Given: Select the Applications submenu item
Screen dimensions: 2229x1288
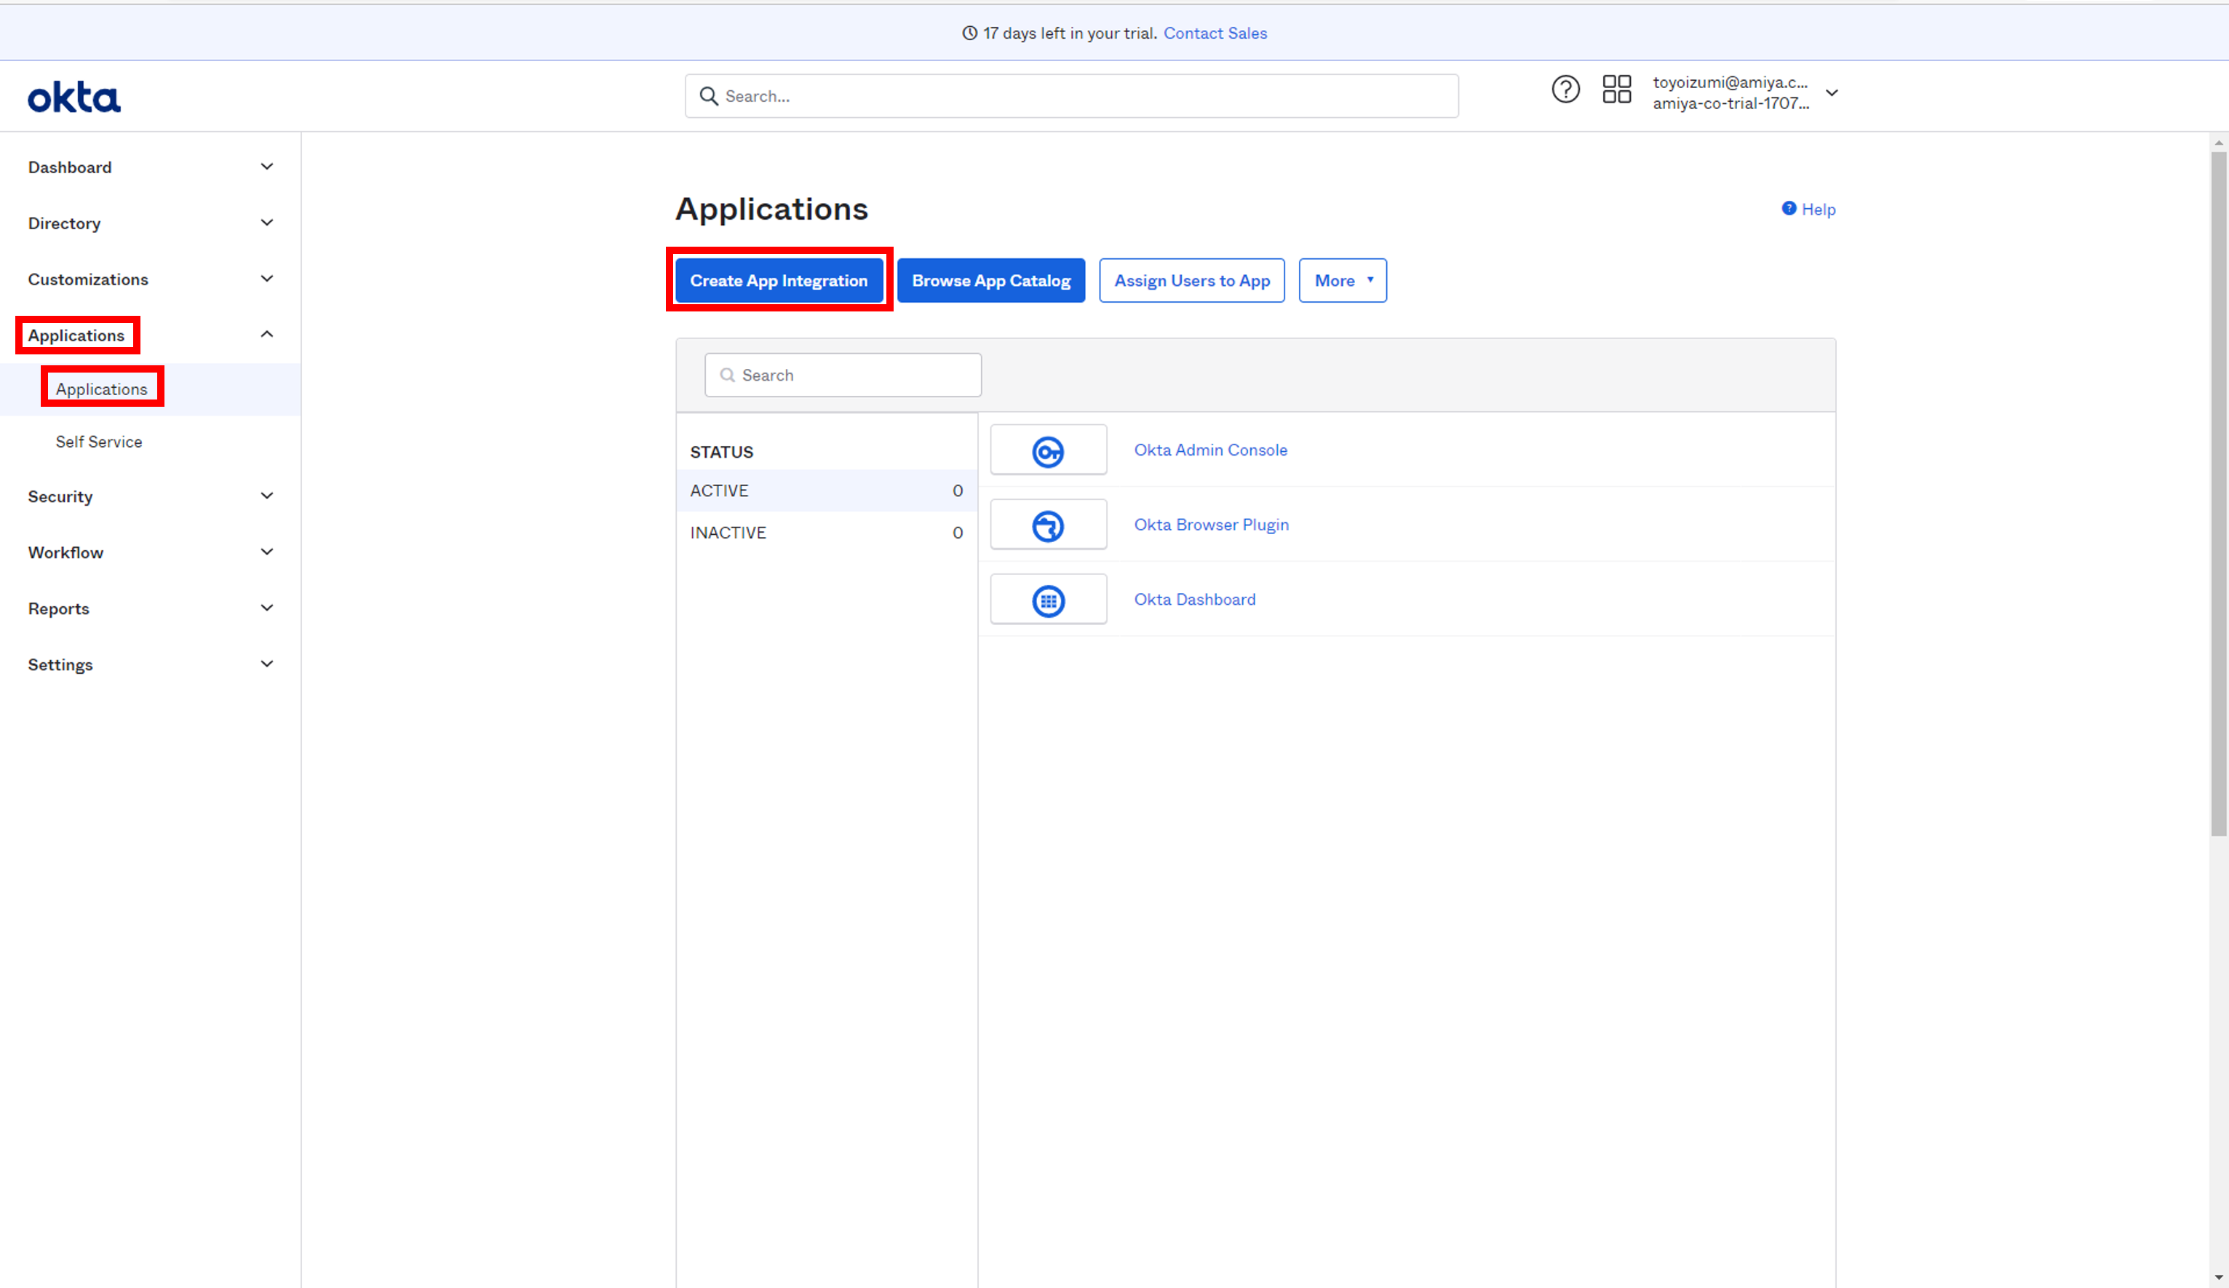Looking at the screenshot, I should [x=101, y=389].
